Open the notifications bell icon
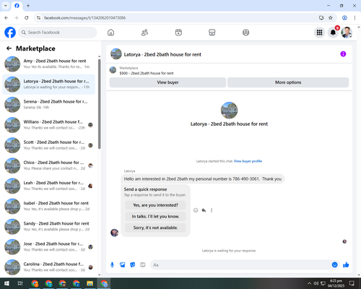The image size is (361, 289). tap(333, 33)
